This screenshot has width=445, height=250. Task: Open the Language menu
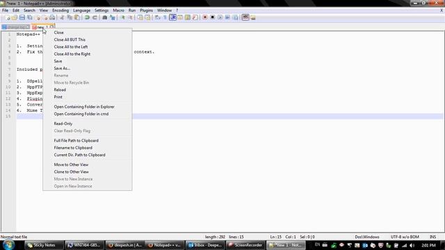(82, 10)
